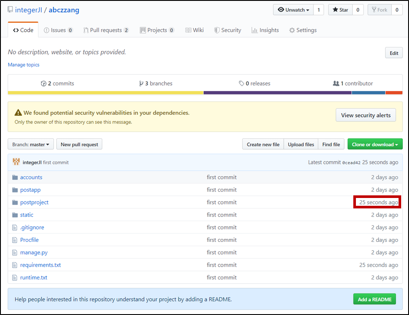The height and width of the screenshot is (315, 409).
Task: Click the Add a README button
Action: [374, 299]
